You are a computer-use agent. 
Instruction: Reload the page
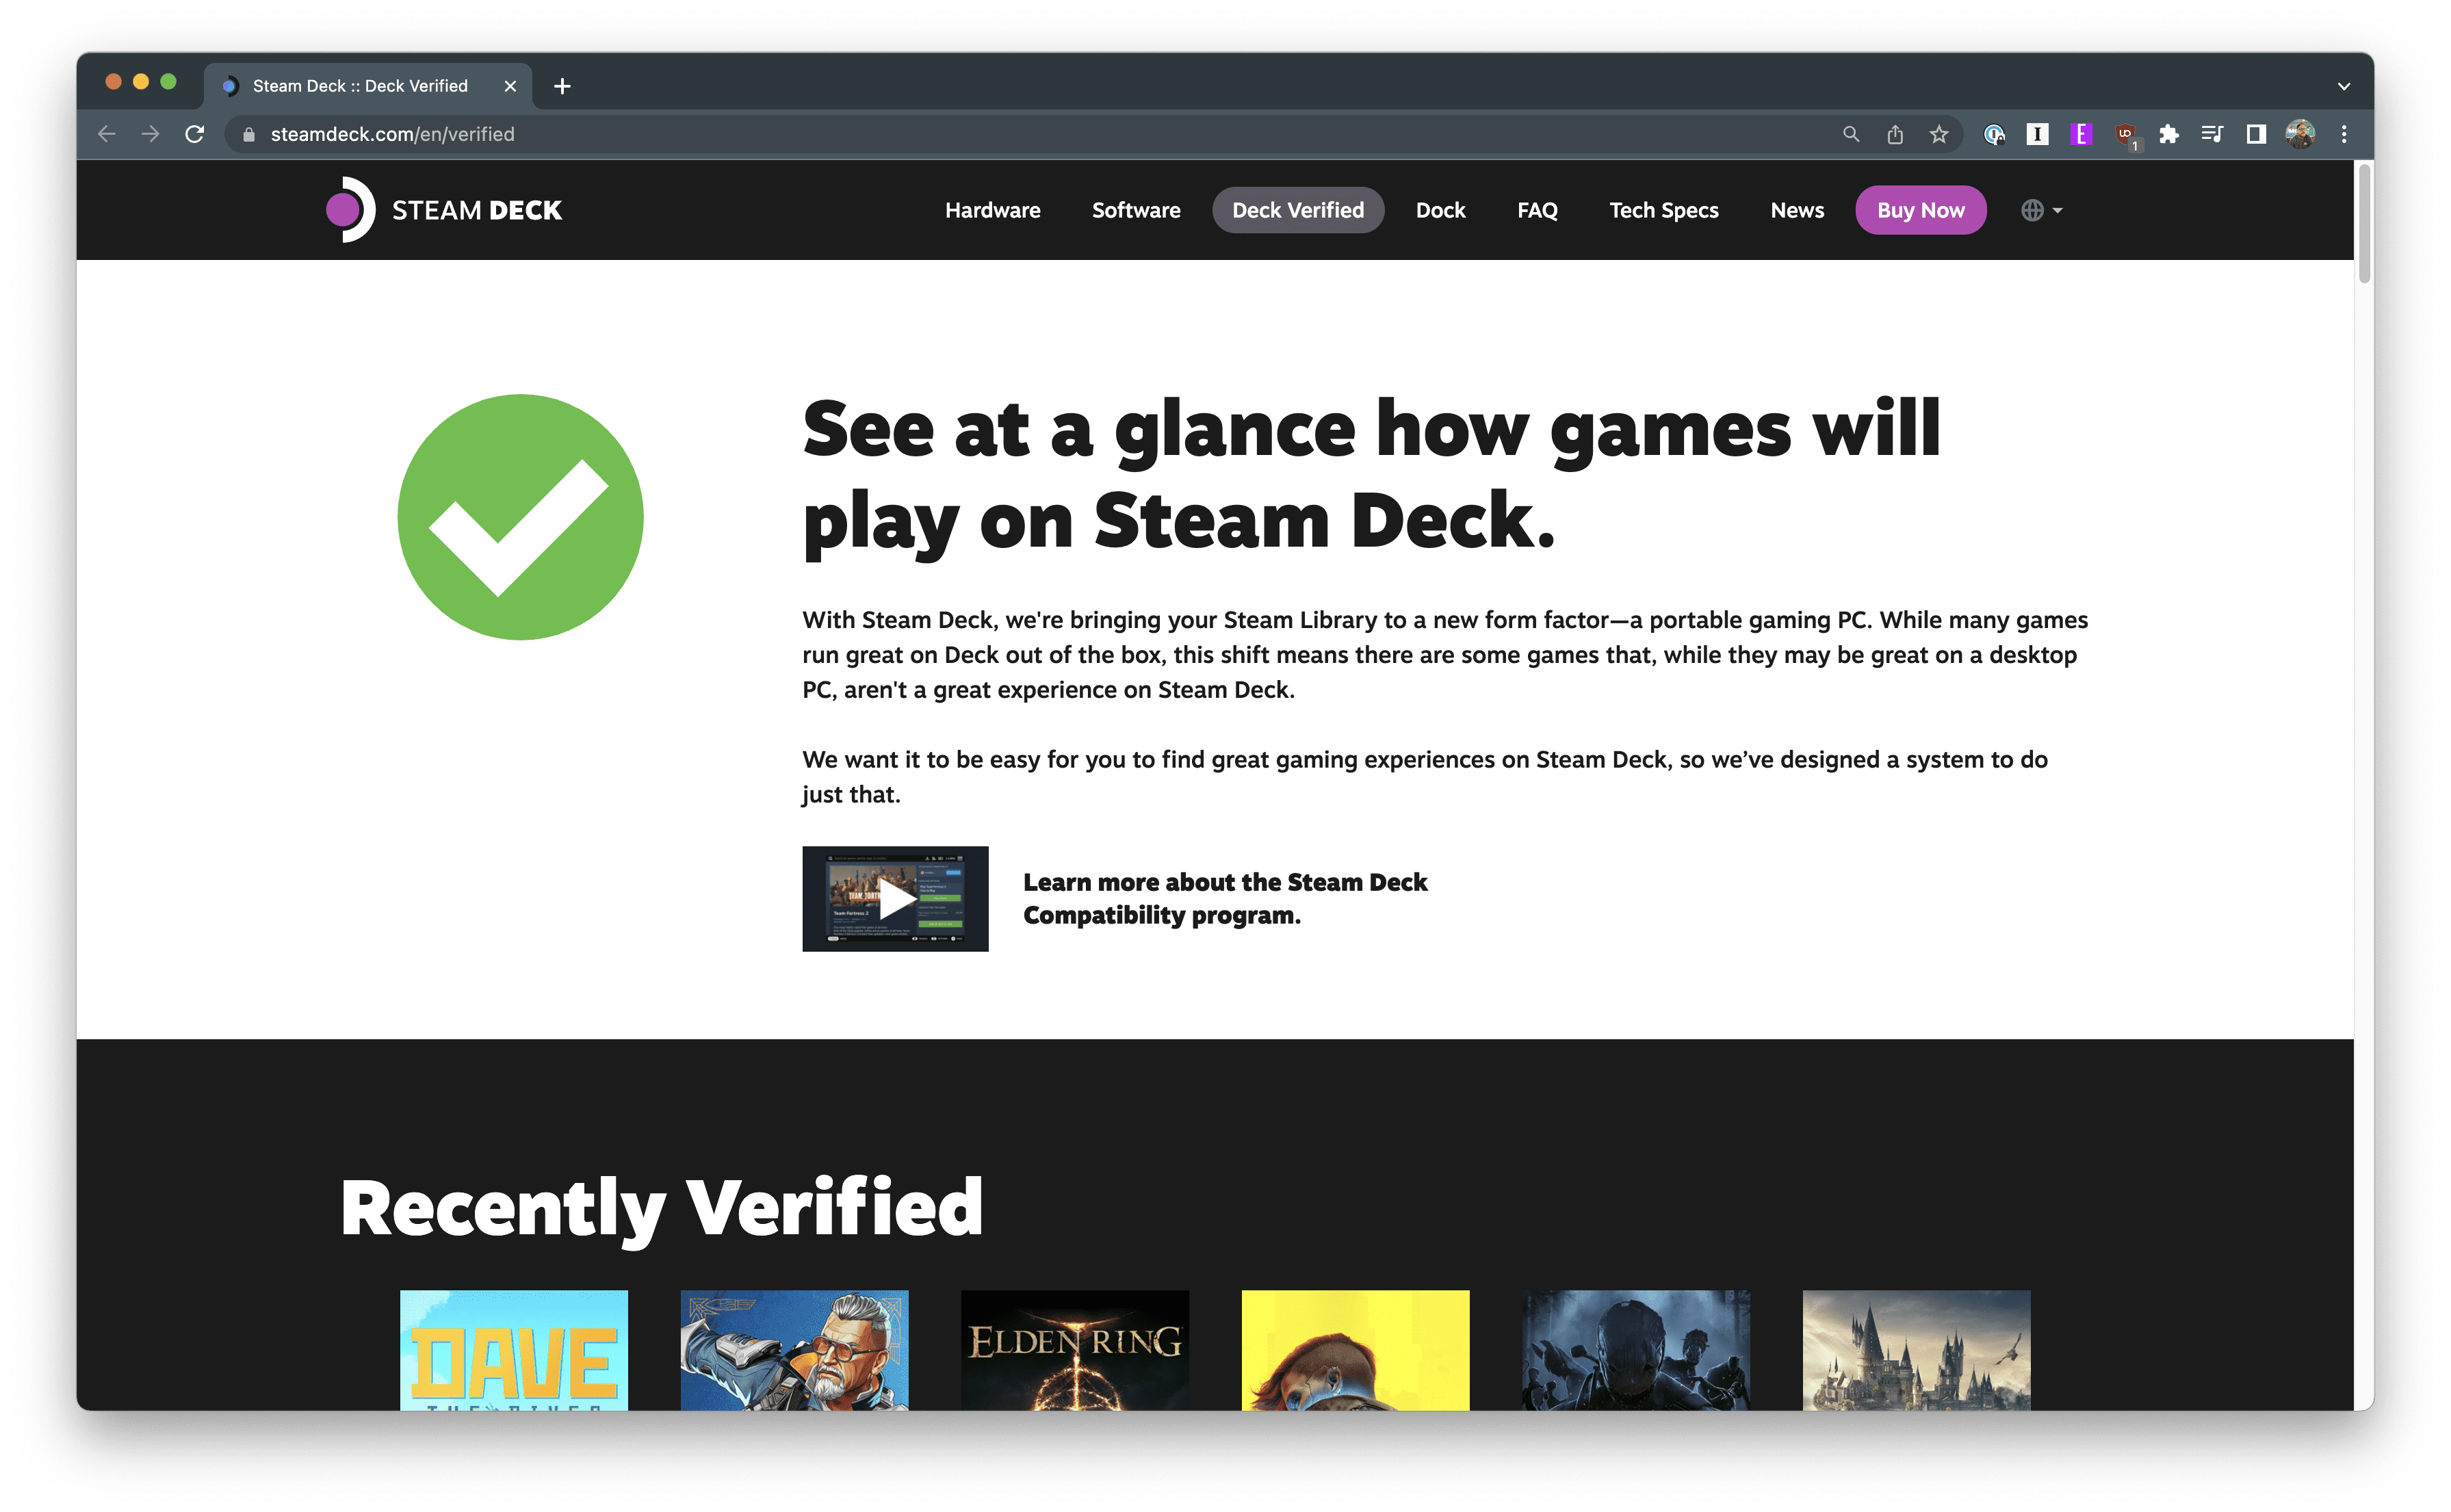tap(195, 134)
